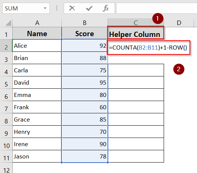Select row 9 header
This screenshot has width=197, height=173.
click(x=6, y=132)
